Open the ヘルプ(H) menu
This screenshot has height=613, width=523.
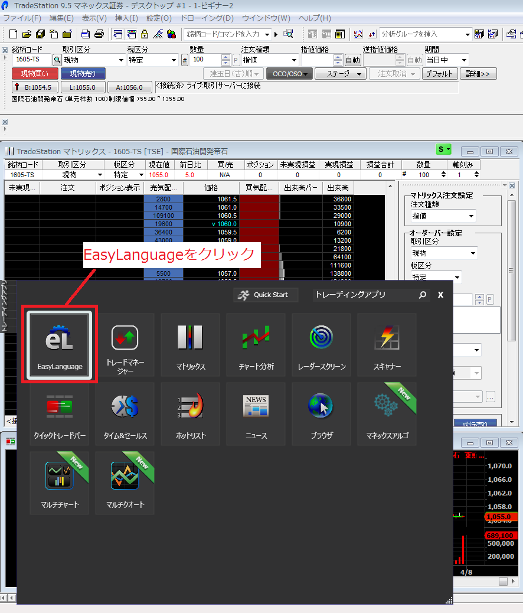(315, 18)
